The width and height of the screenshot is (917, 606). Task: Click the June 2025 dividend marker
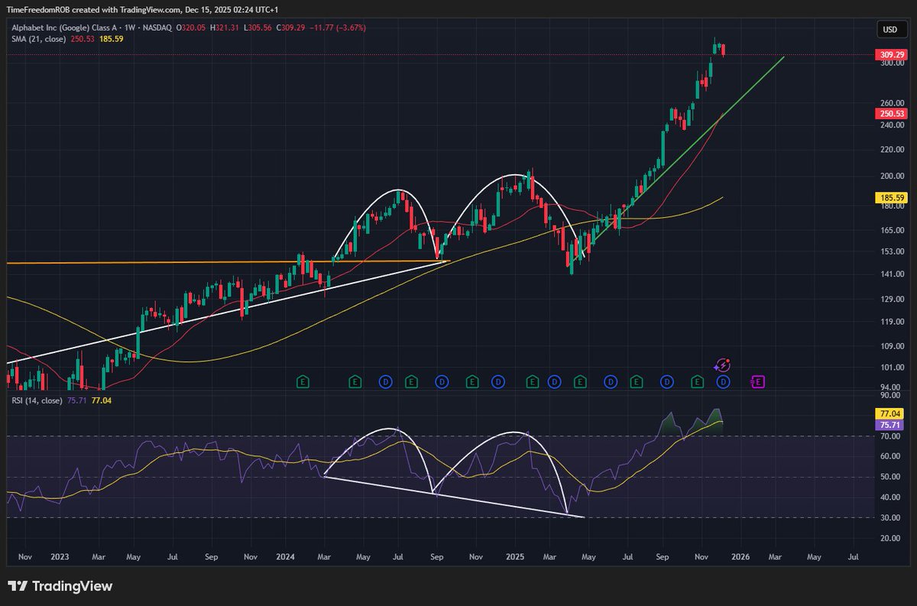[611, 381]
